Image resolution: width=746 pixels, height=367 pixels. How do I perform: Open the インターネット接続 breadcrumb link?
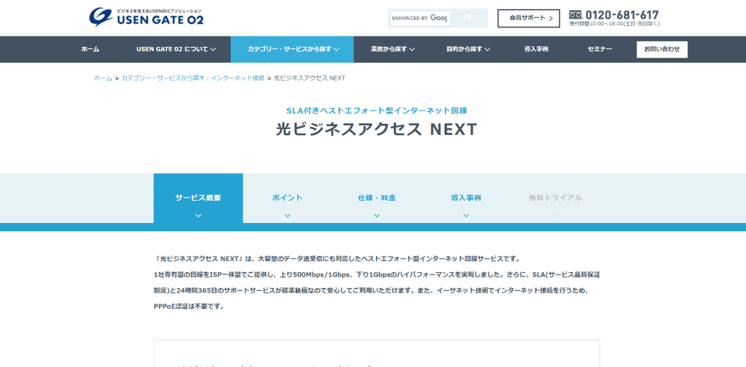point(192,78)
